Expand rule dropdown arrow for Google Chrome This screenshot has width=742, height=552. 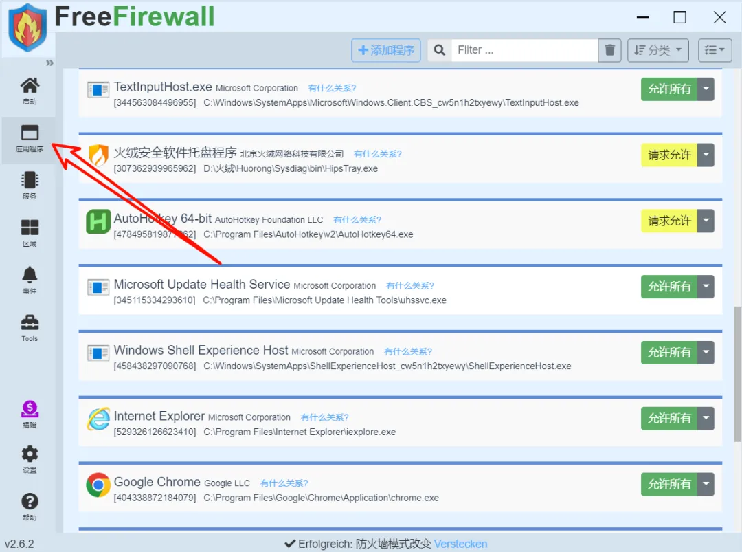pyautogui.click(x=706, y=484)
